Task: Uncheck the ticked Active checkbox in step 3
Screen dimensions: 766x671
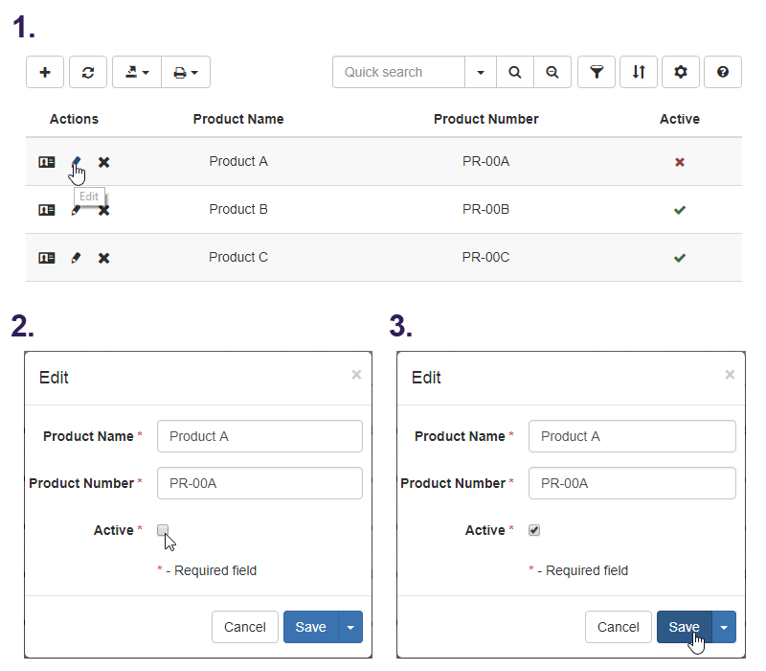Action: pyautogui.click(x=534, y=530)
